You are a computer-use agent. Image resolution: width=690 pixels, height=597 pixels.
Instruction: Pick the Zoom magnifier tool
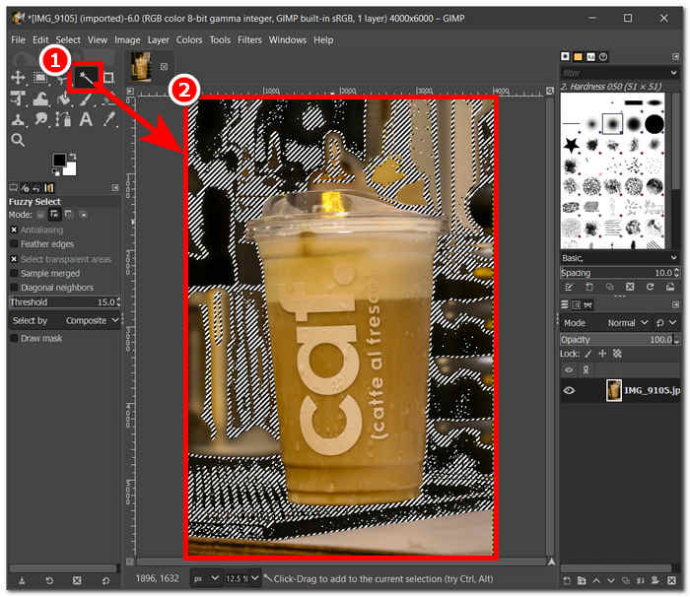[x=18, y=141]
